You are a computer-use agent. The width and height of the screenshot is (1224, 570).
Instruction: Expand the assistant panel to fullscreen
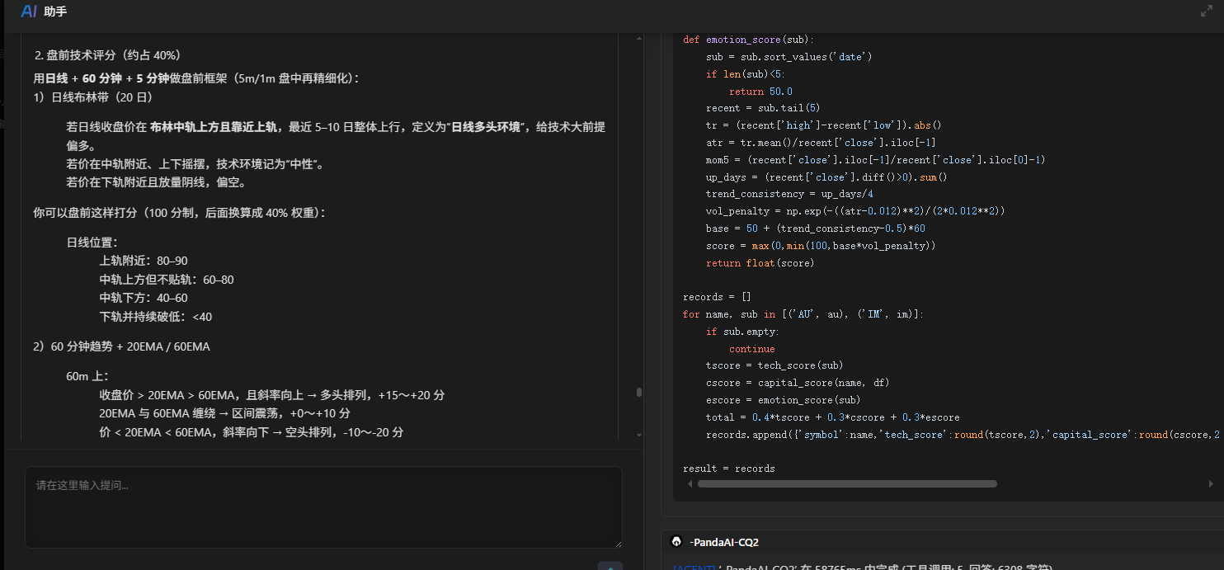pyautogui.click(x=1206, y=12)
